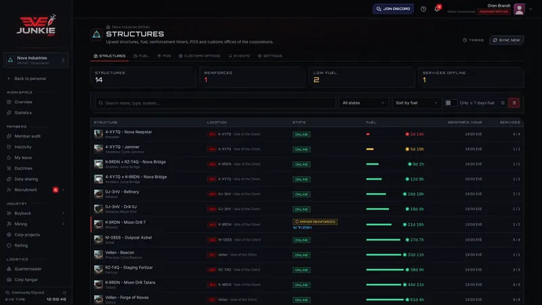Open the Overview sidebar item
This screenshot has height=305, width=542.
point(23,102)
